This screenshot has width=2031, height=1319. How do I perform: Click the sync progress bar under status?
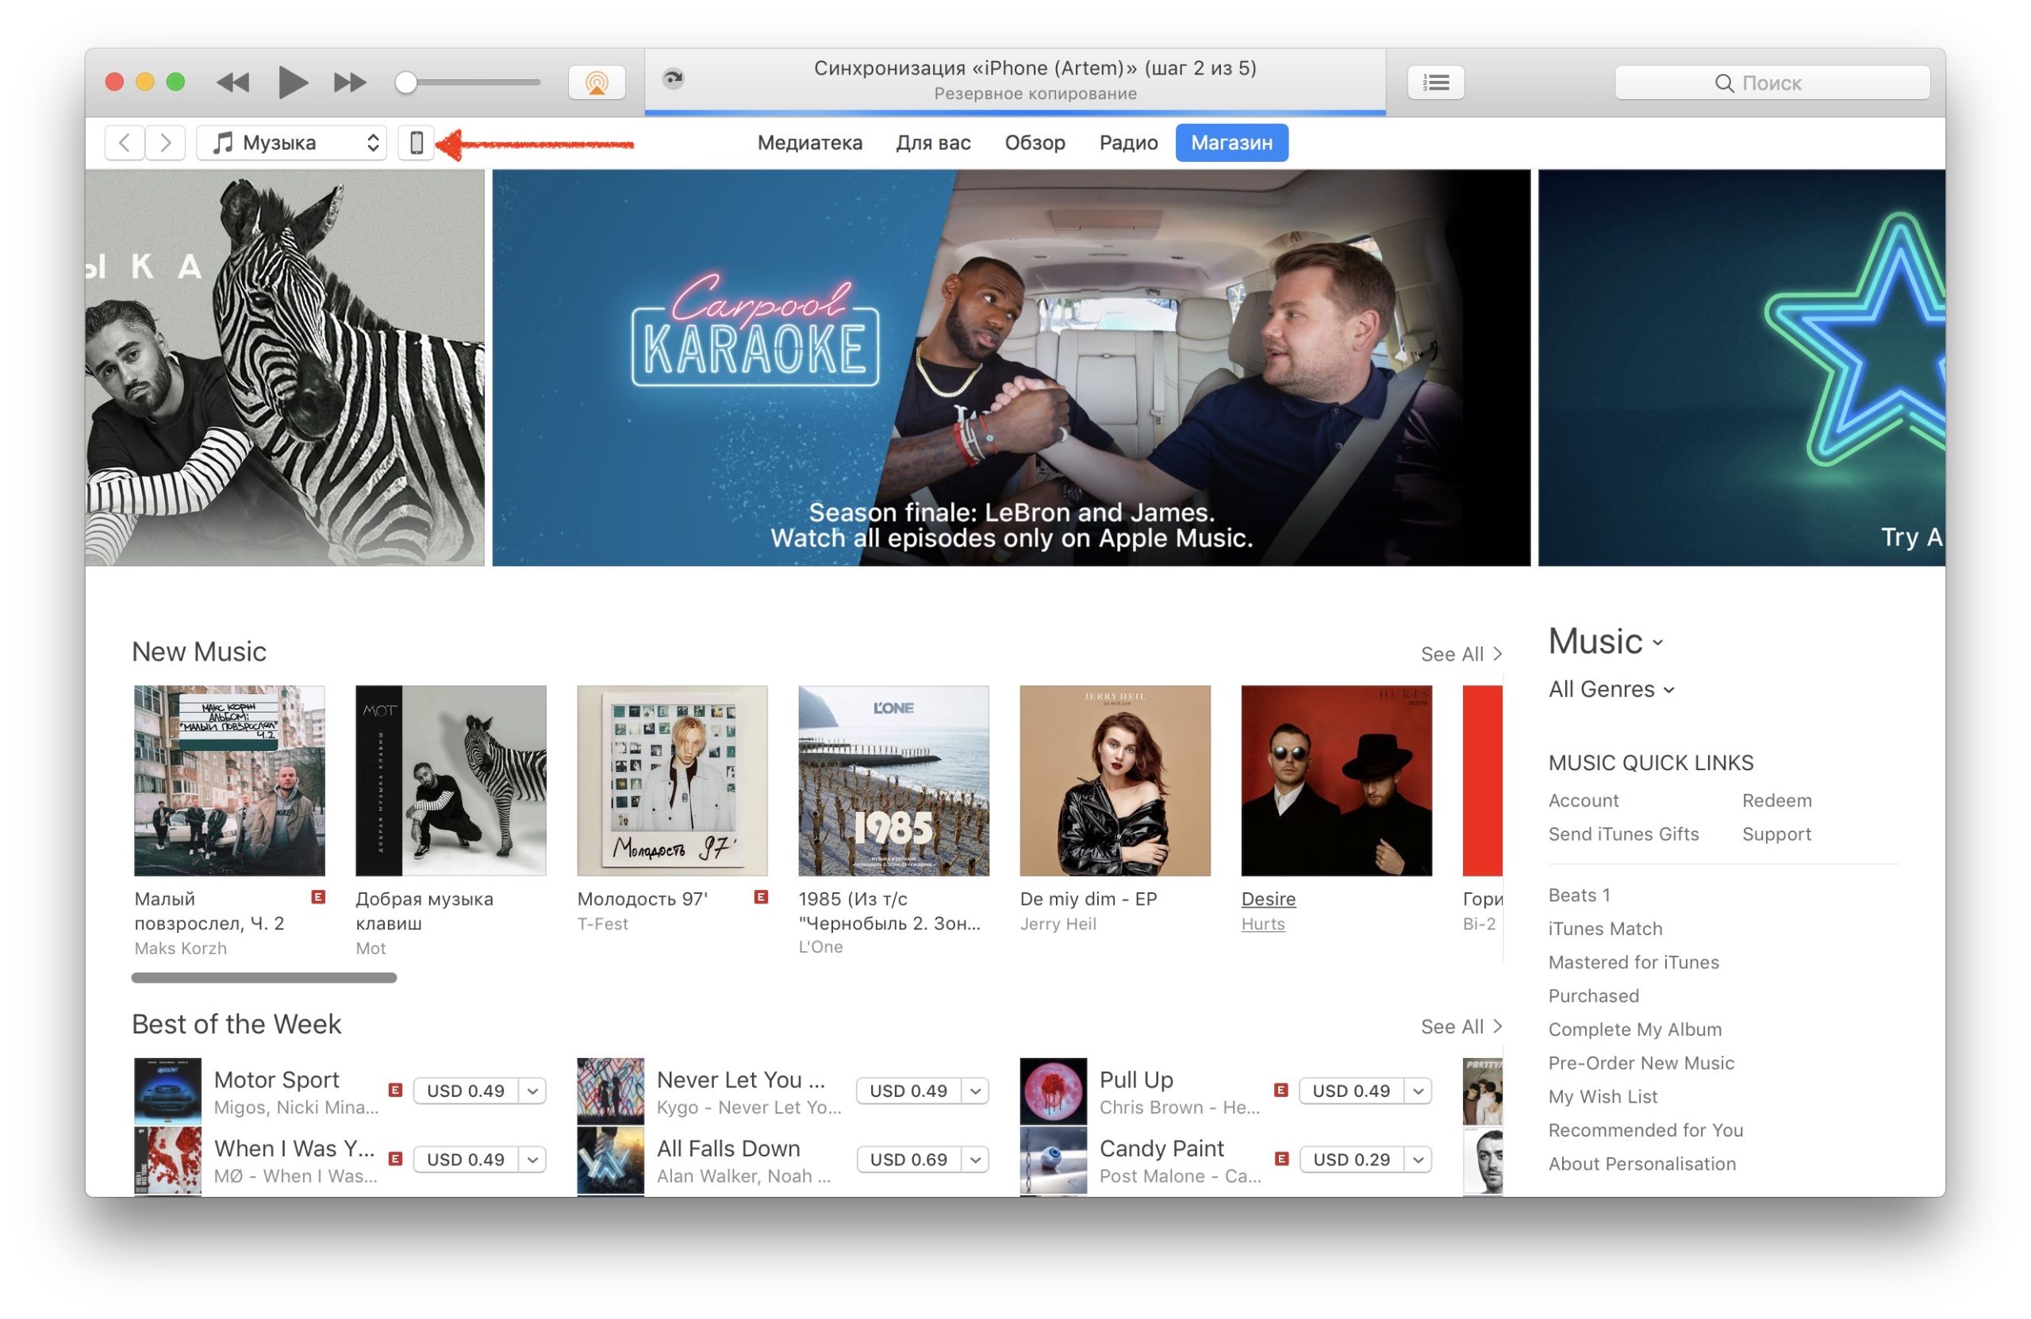[x=1015, y=113]
